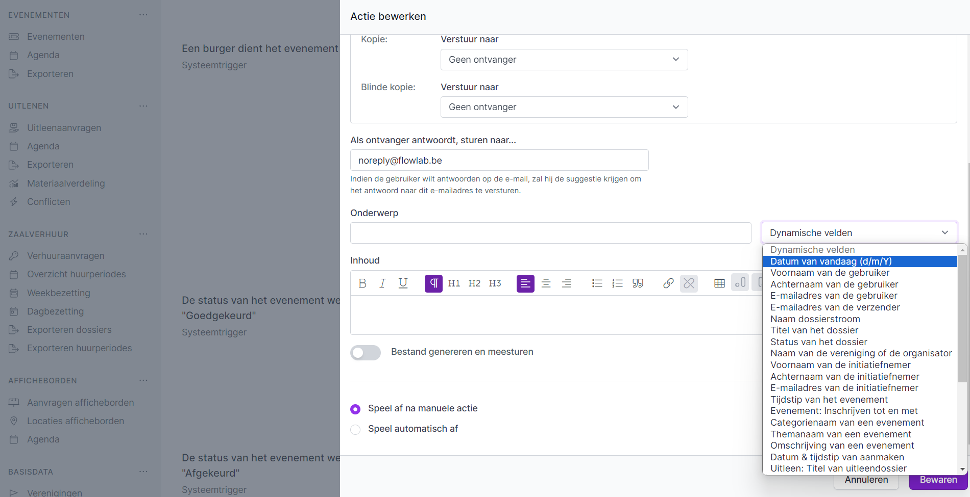Image resolution: width=970 pixels, height=497 pixels.
Task: Insert a blockquote
Action: [638, 283]
